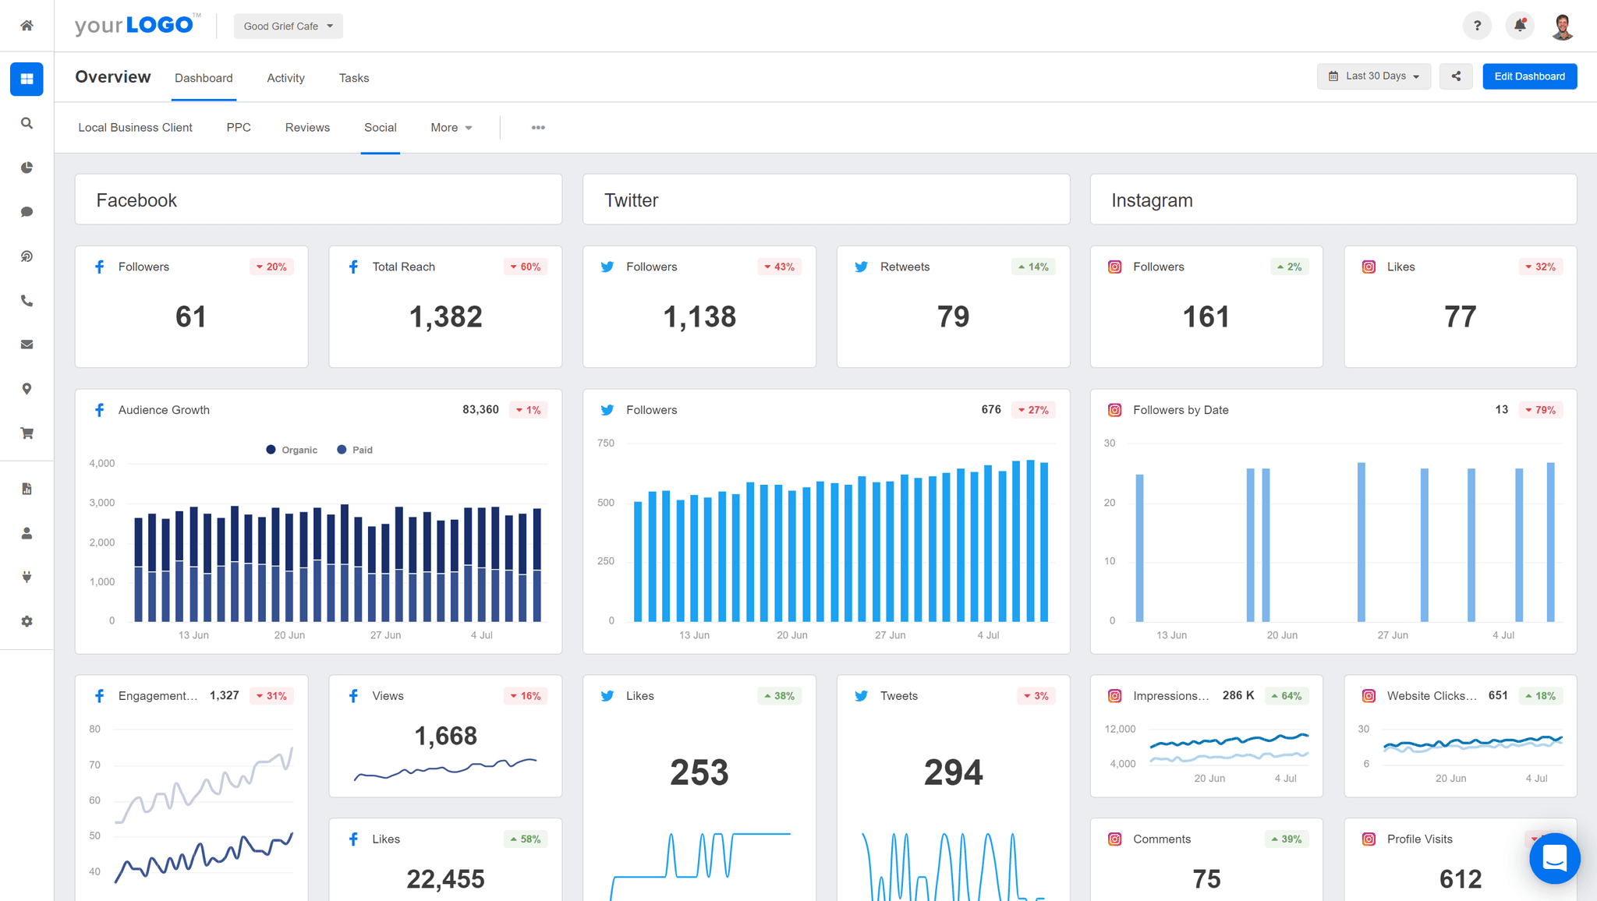
Task: Select the Reviews dashboard tab
Action: pos(307,127)
